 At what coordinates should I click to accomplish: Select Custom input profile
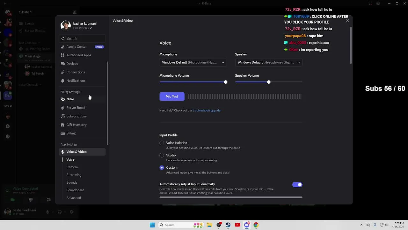point(162,167)
